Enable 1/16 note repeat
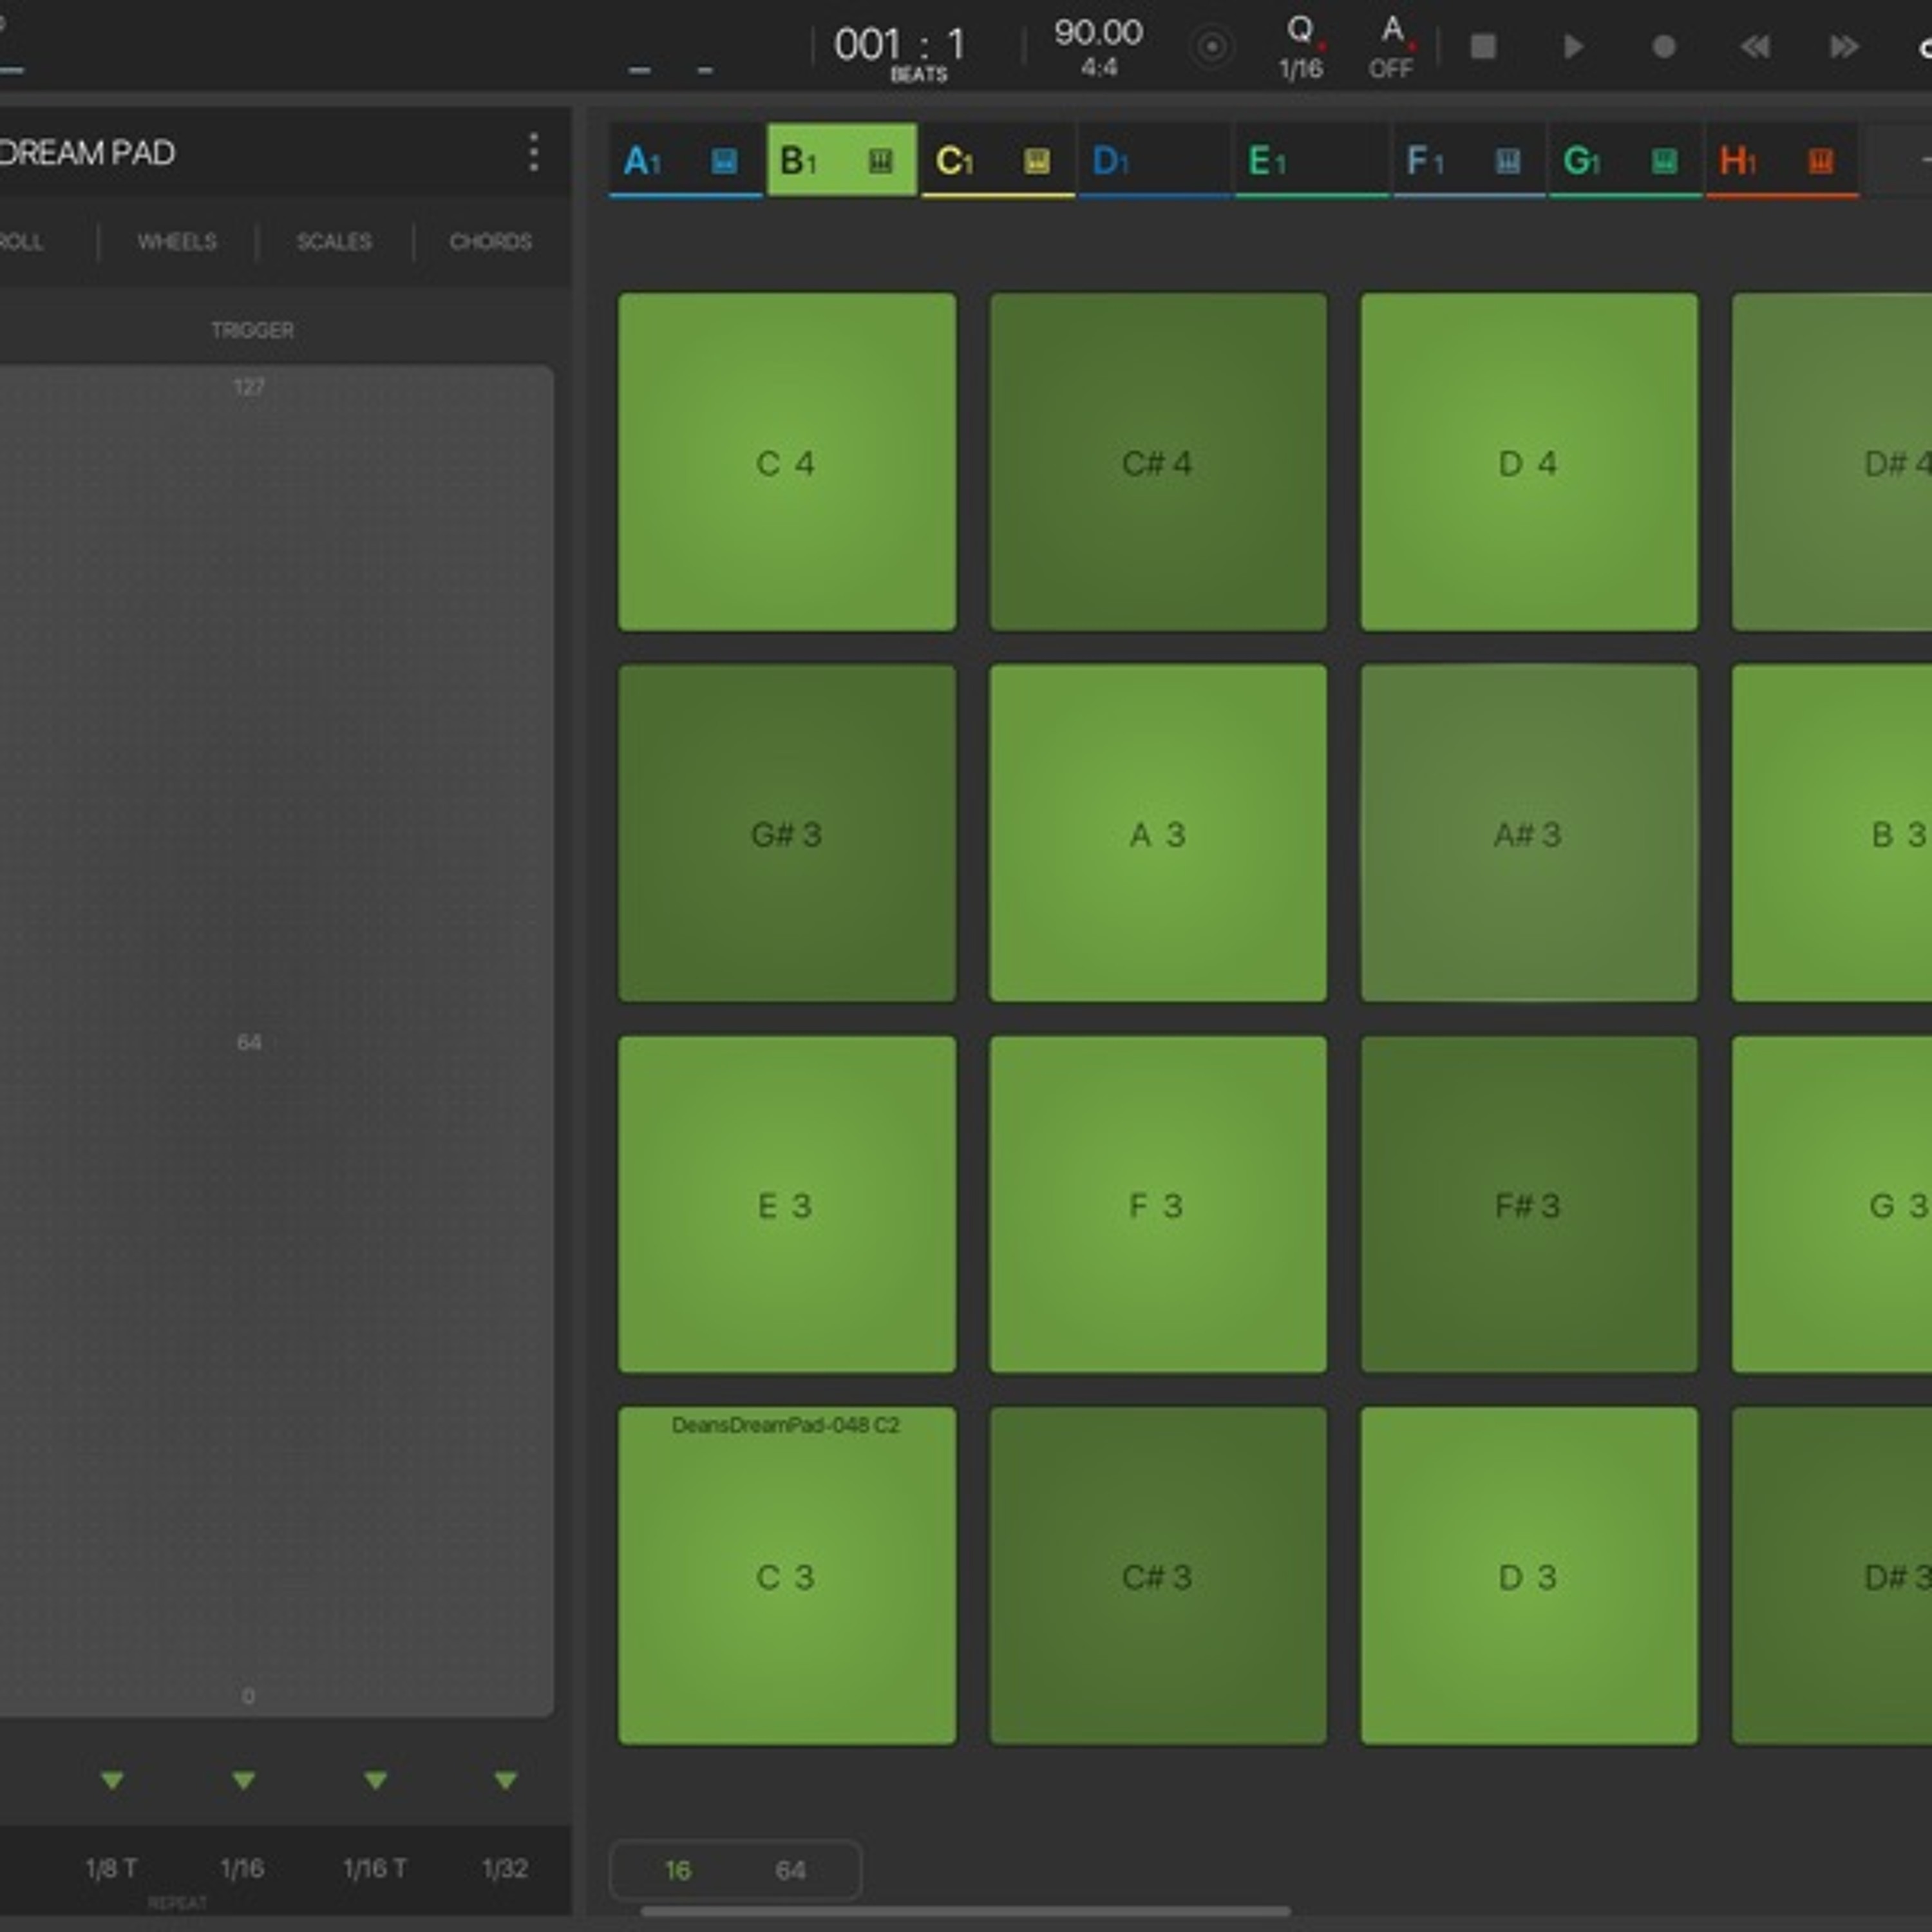 (x=242, y=1868)
